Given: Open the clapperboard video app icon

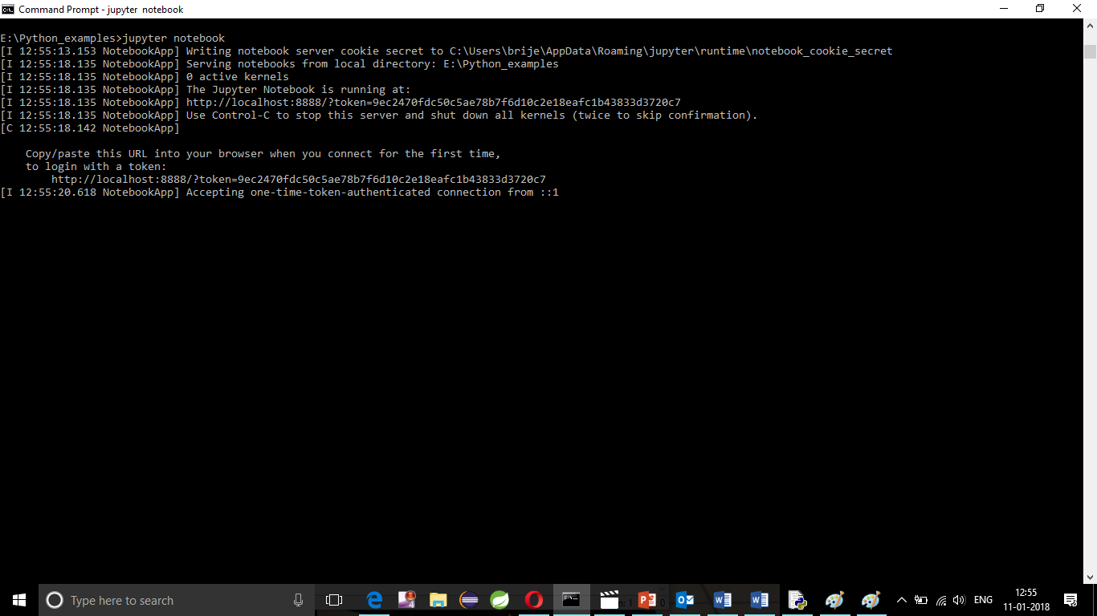Looking at the screenshot, I should 610,600.
